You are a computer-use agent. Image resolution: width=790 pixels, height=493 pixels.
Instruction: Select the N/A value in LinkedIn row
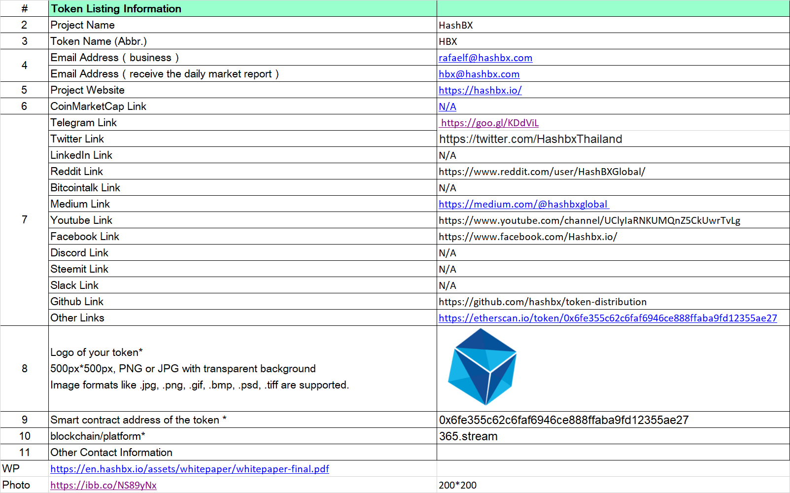[613, 155]
